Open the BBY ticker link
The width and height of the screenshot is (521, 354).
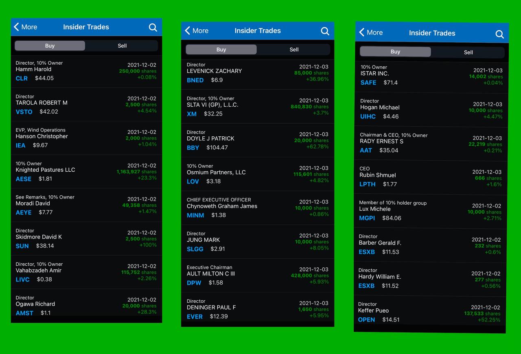(193, 148)
